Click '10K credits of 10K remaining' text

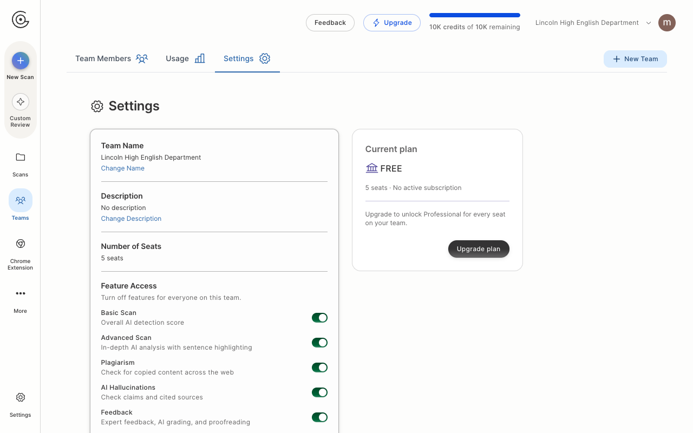pyautogui.click(x=475, y=27)
